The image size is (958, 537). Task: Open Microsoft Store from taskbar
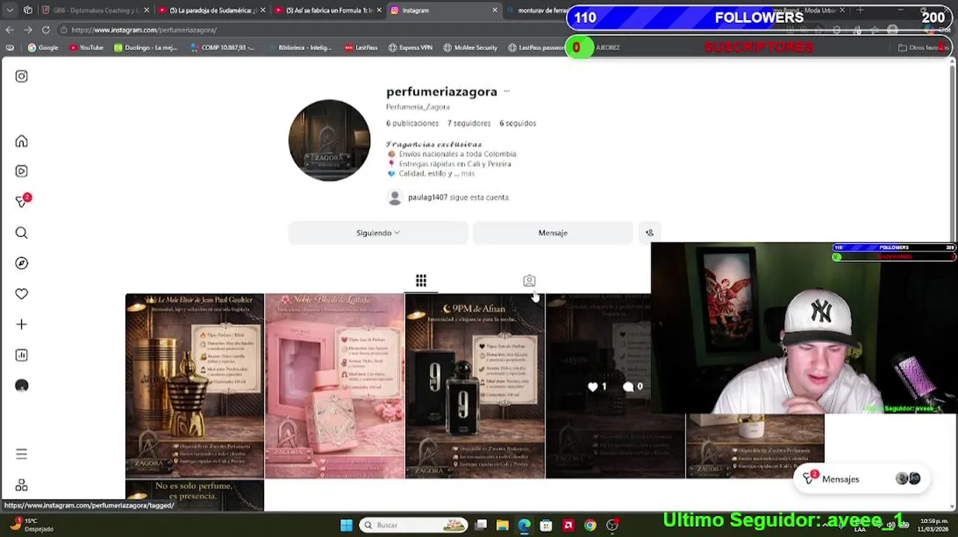click(546, 525)
